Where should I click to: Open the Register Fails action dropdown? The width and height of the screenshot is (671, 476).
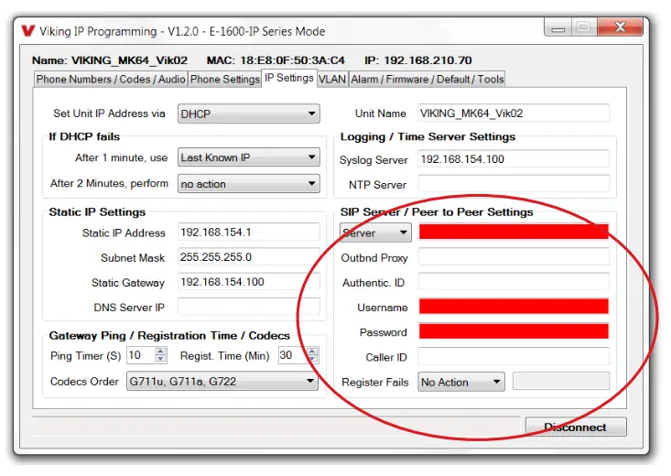point(460,382)
